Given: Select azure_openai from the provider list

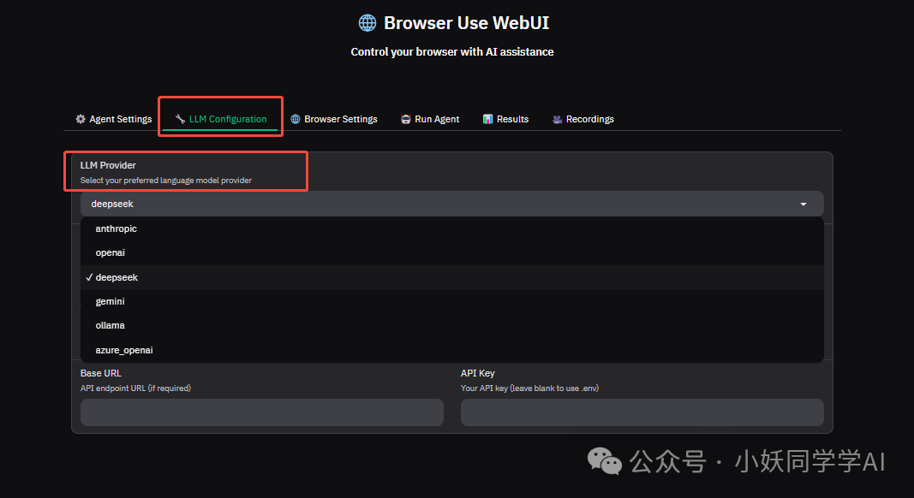Looking at the screenshot, I should (451, 350).
